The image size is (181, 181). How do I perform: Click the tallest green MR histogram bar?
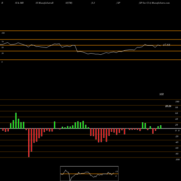tap(16, 121)
